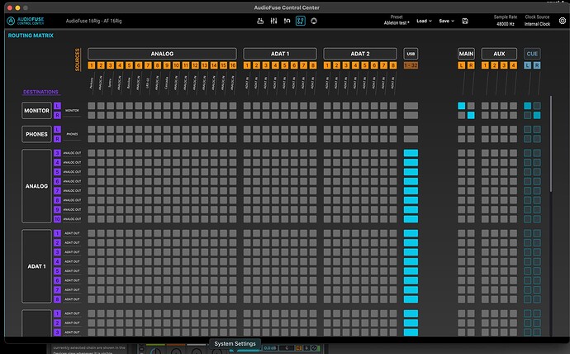Toggle USB routing to Analog Out 3
Screen dimensions: 570x354
pyautogui.click(x=411, y=153)
